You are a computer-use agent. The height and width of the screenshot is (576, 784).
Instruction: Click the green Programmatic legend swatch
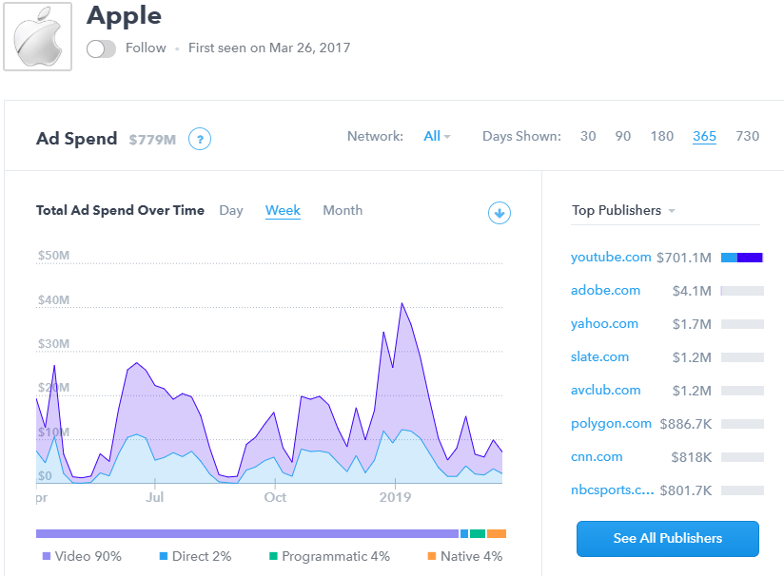click(273, 556)
